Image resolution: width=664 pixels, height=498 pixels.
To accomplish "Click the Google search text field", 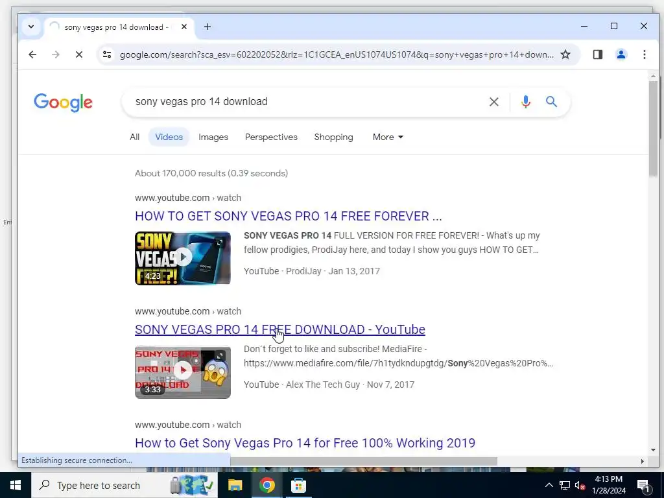I will point(308,102).
